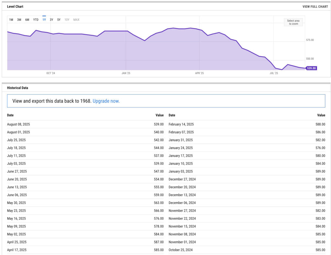Click the 537.00 value for July 11
This screenshot has width=331, height=255.
point(159,156)
